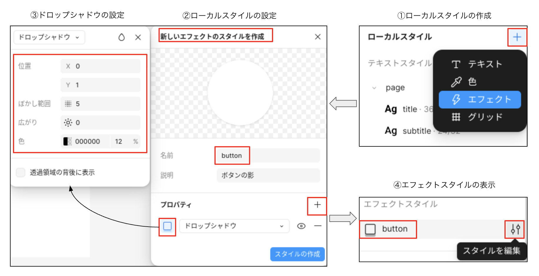Click the Ag icon of title style

(x=391, y=109)
